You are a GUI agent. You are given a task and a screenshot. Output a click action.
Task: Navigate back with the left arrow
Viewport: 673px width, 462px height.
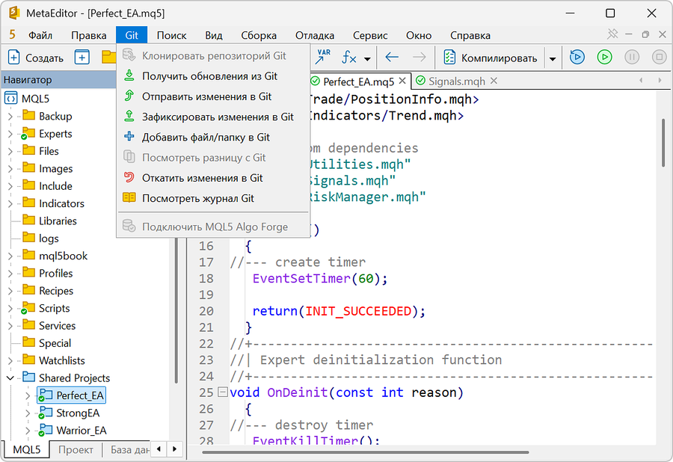coord(392,57)
